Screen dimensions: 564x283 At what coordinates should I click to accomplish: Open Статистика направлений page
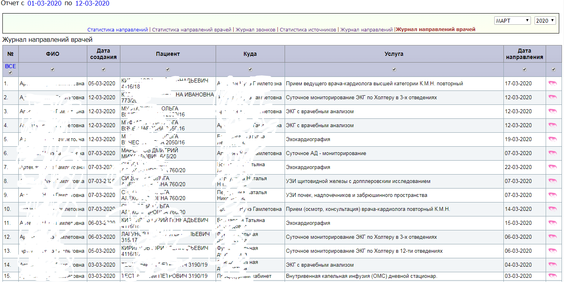point(118,29)
